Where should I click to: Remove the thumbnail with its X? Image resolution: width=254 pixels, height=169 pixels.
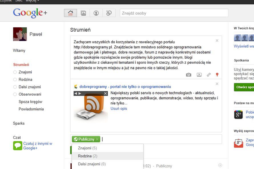[x=105, y=93]
